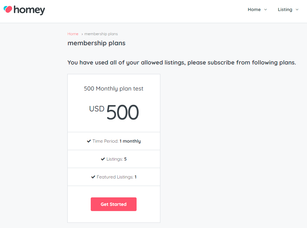
Task: Click the membership plans breadcrumb text
Action: [101, 34]
